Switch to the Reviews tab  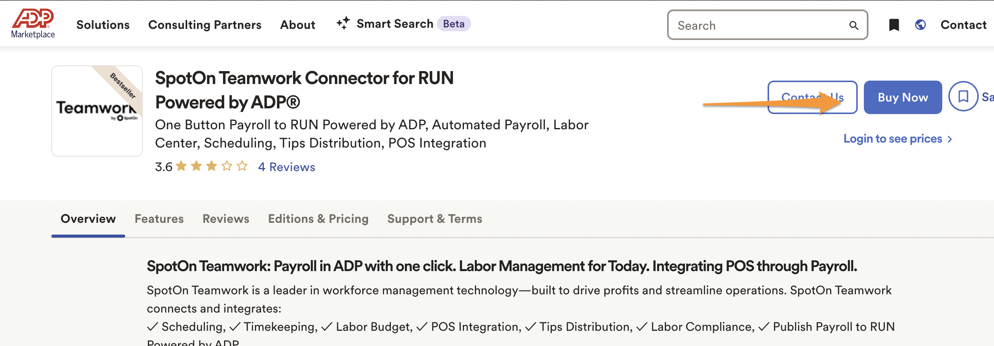[x=226, y=219]
